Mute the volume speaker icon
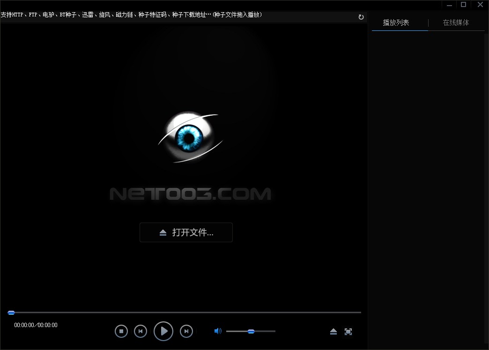 [x=218, y=331]
